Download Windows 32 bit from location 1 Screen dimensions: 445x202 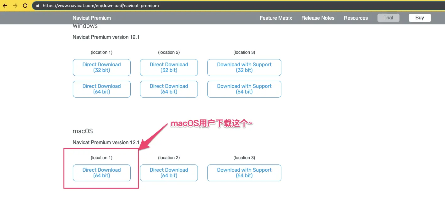click(x=102, y=68)
